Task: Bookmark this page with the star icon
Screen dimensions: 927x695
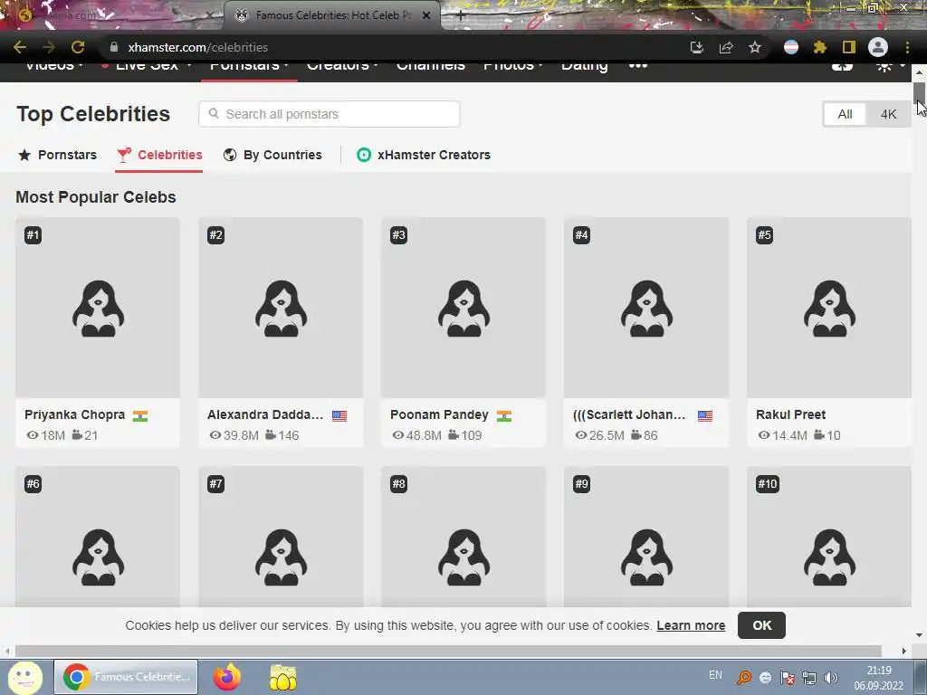Action: point(754,47)
